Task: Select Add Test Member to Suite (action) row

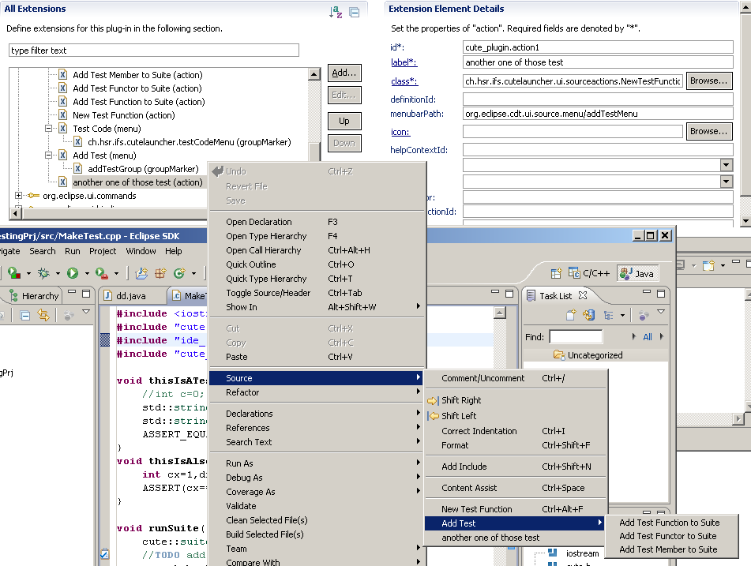Action: click(137, 75)
